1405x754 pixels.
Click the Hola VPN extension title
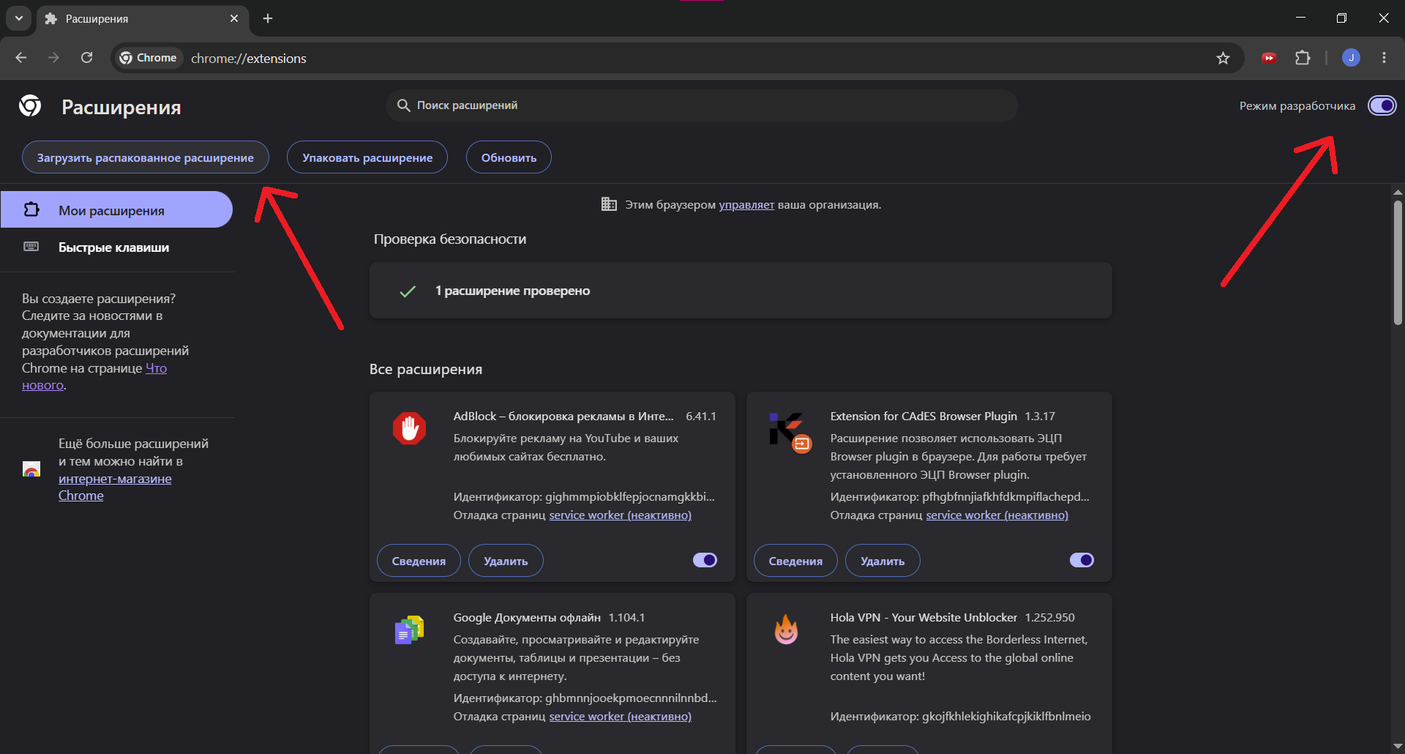click(x=923, y=618)
